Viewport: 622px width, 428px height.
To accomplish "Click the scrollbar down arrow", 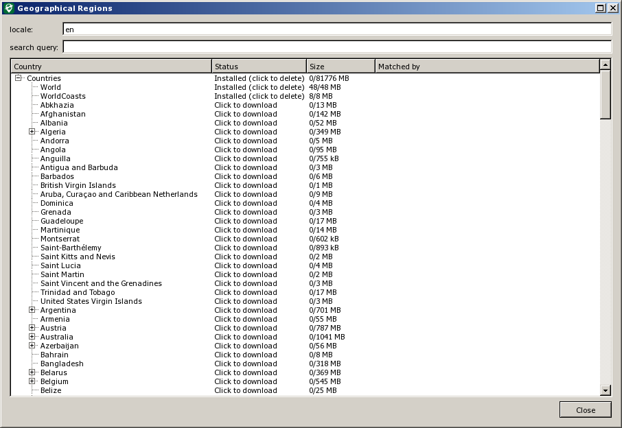I will click(606, 390).
